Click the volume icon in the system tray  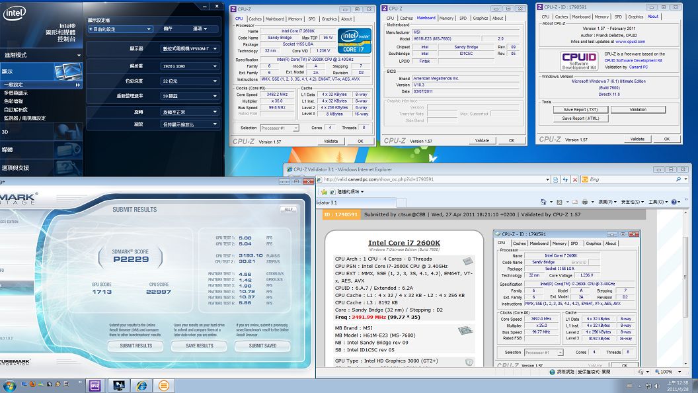pyautogui.click(x=657, y=386)
